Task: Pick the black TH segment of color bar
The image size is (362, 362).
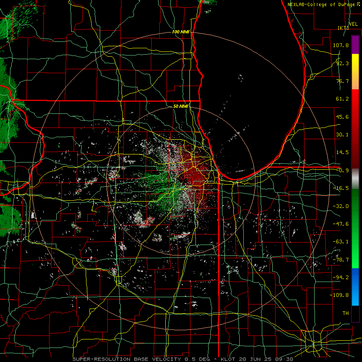Action: click(355, 313)
